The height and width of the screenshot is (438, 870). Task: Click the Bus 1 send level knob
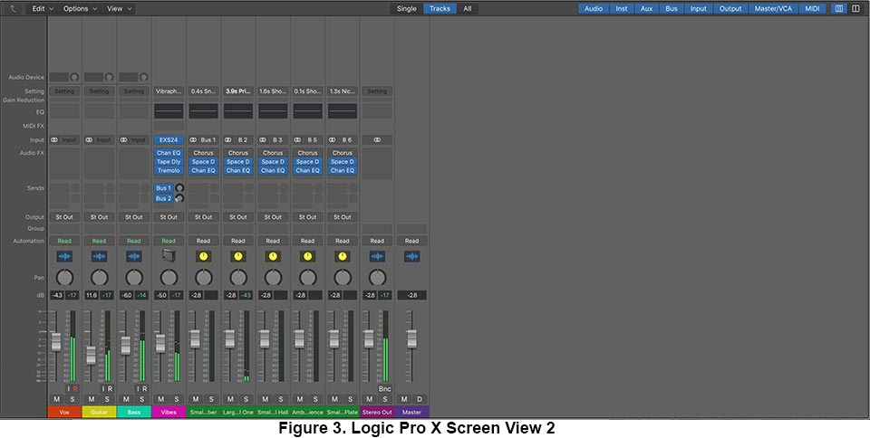click(x=179, y=188)
